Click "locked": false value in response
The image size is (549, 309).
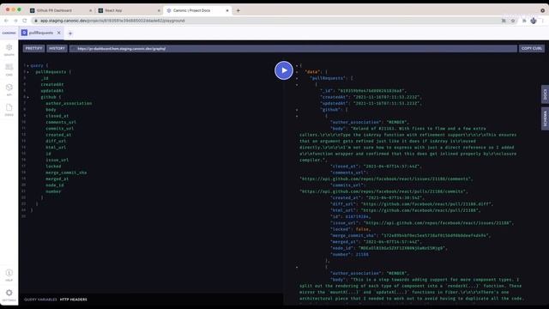(x=362, y=229)
